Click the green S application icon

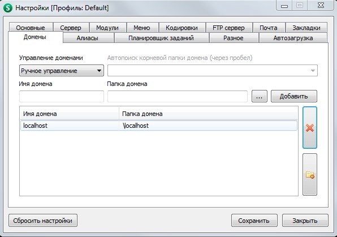click(8, 8)
